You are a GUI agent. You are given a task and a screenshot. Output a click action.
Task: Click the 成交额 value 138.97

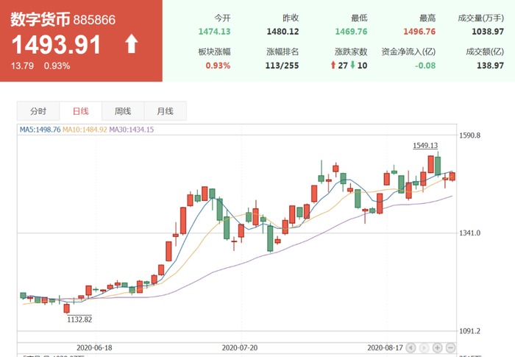point(491,66)
